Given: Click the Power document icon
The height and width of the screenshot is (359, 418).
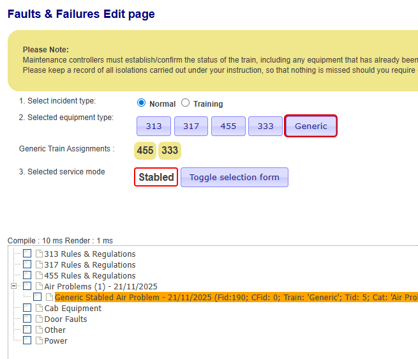Looking at the screenshot, I should (x=39, y=341).
